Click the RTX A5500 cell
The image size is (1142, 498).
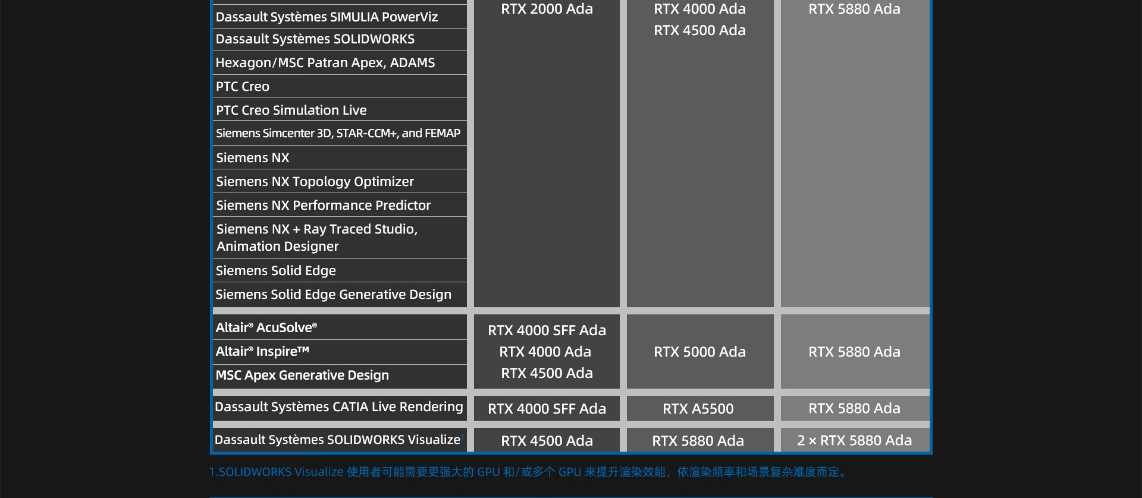[698, 409]
